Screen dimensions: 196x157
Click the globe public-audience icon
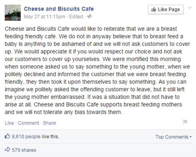pyautogui.click(x=90, y=16)
